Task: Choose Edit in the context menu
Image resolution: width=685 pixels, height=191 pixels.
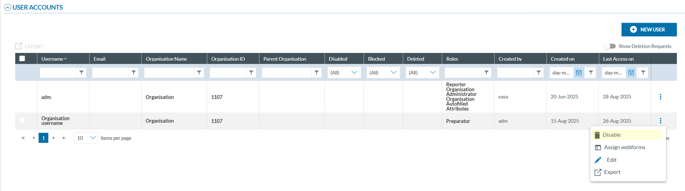Action: tap(611, 160)
